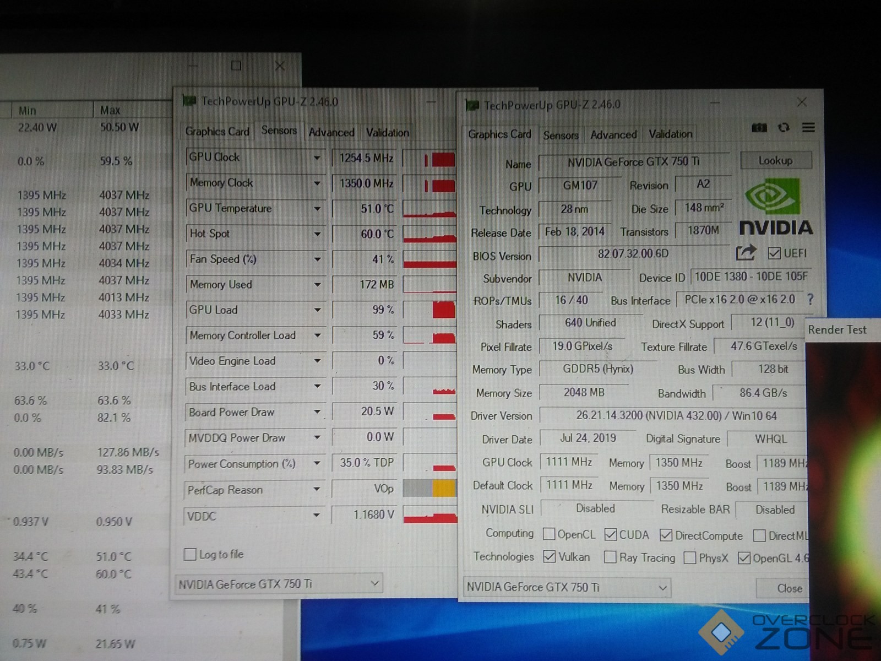The width and height of the screenshot is (881, 661).
Task: Click the PerfCap Reason color bar
Action: 430,489
